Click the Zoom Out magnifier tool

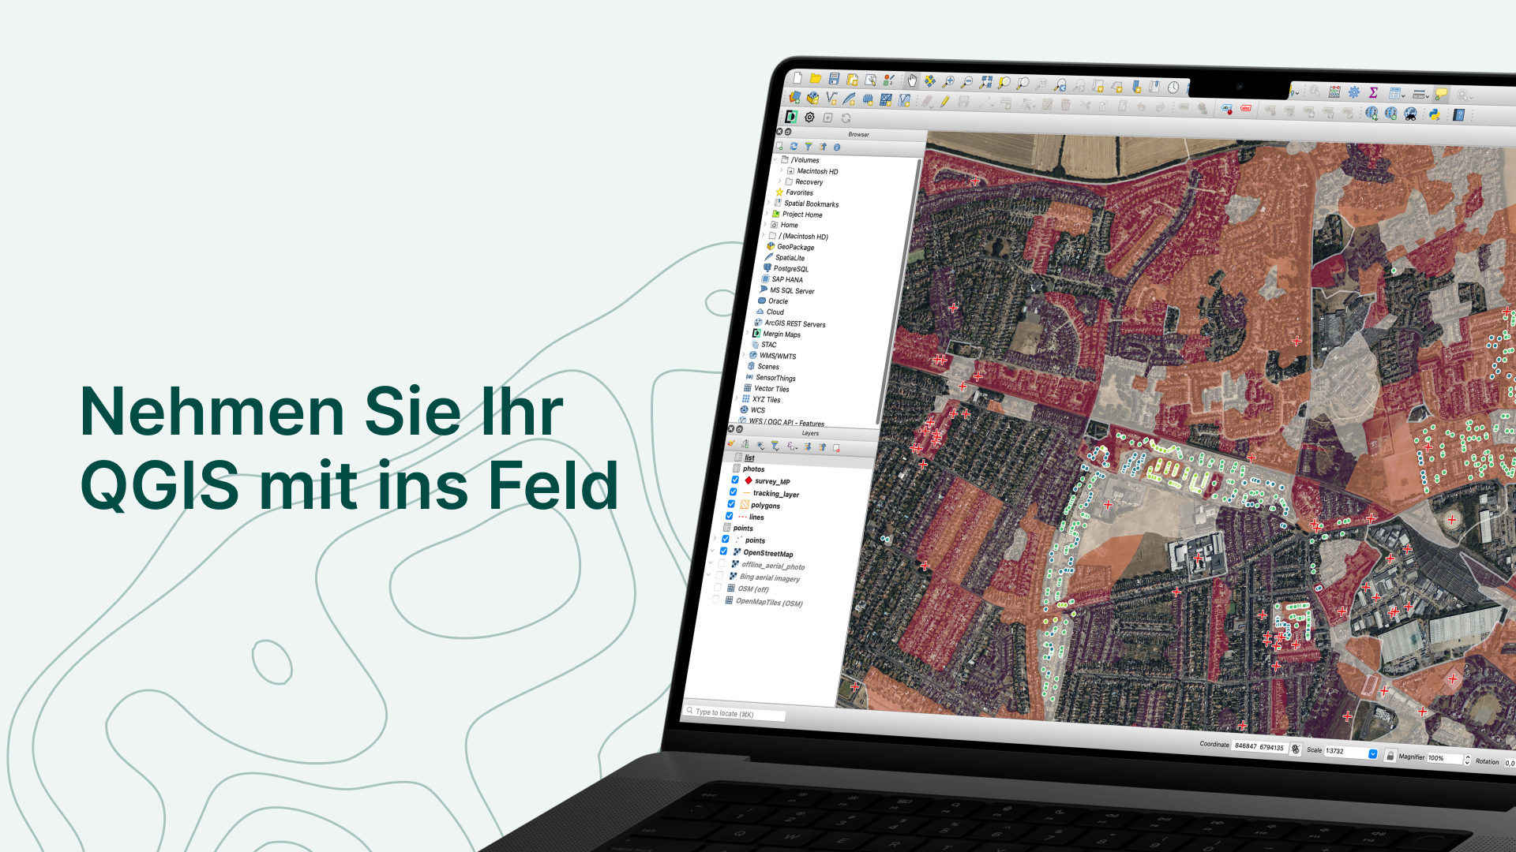(967, 81)
